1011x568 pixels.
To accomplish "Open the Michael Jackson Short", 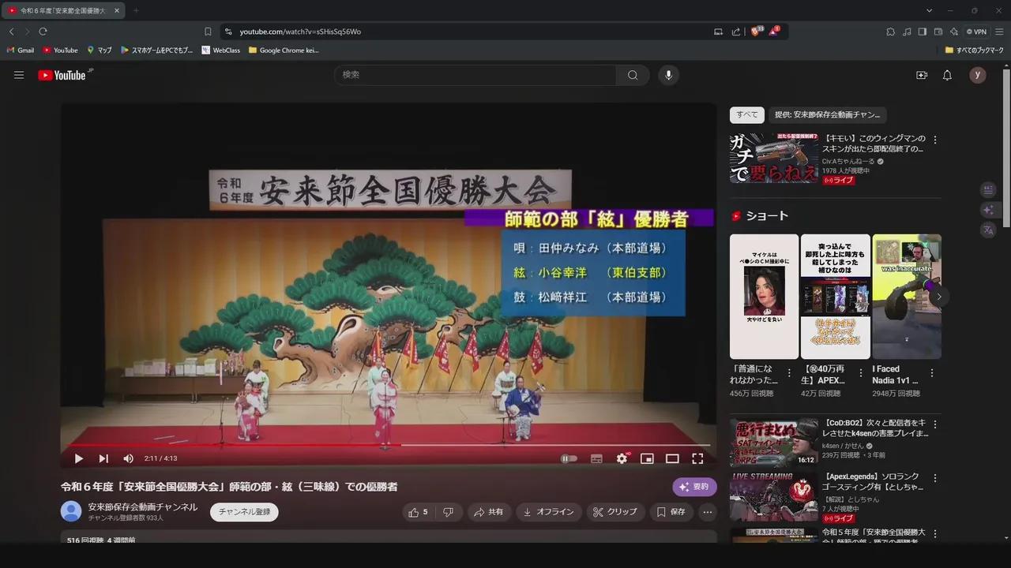I will click(764, 297).
